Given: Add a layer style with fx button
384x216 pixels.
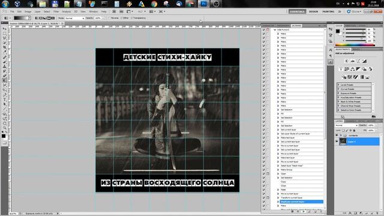Looking at the screenshot, I should 350,214.
